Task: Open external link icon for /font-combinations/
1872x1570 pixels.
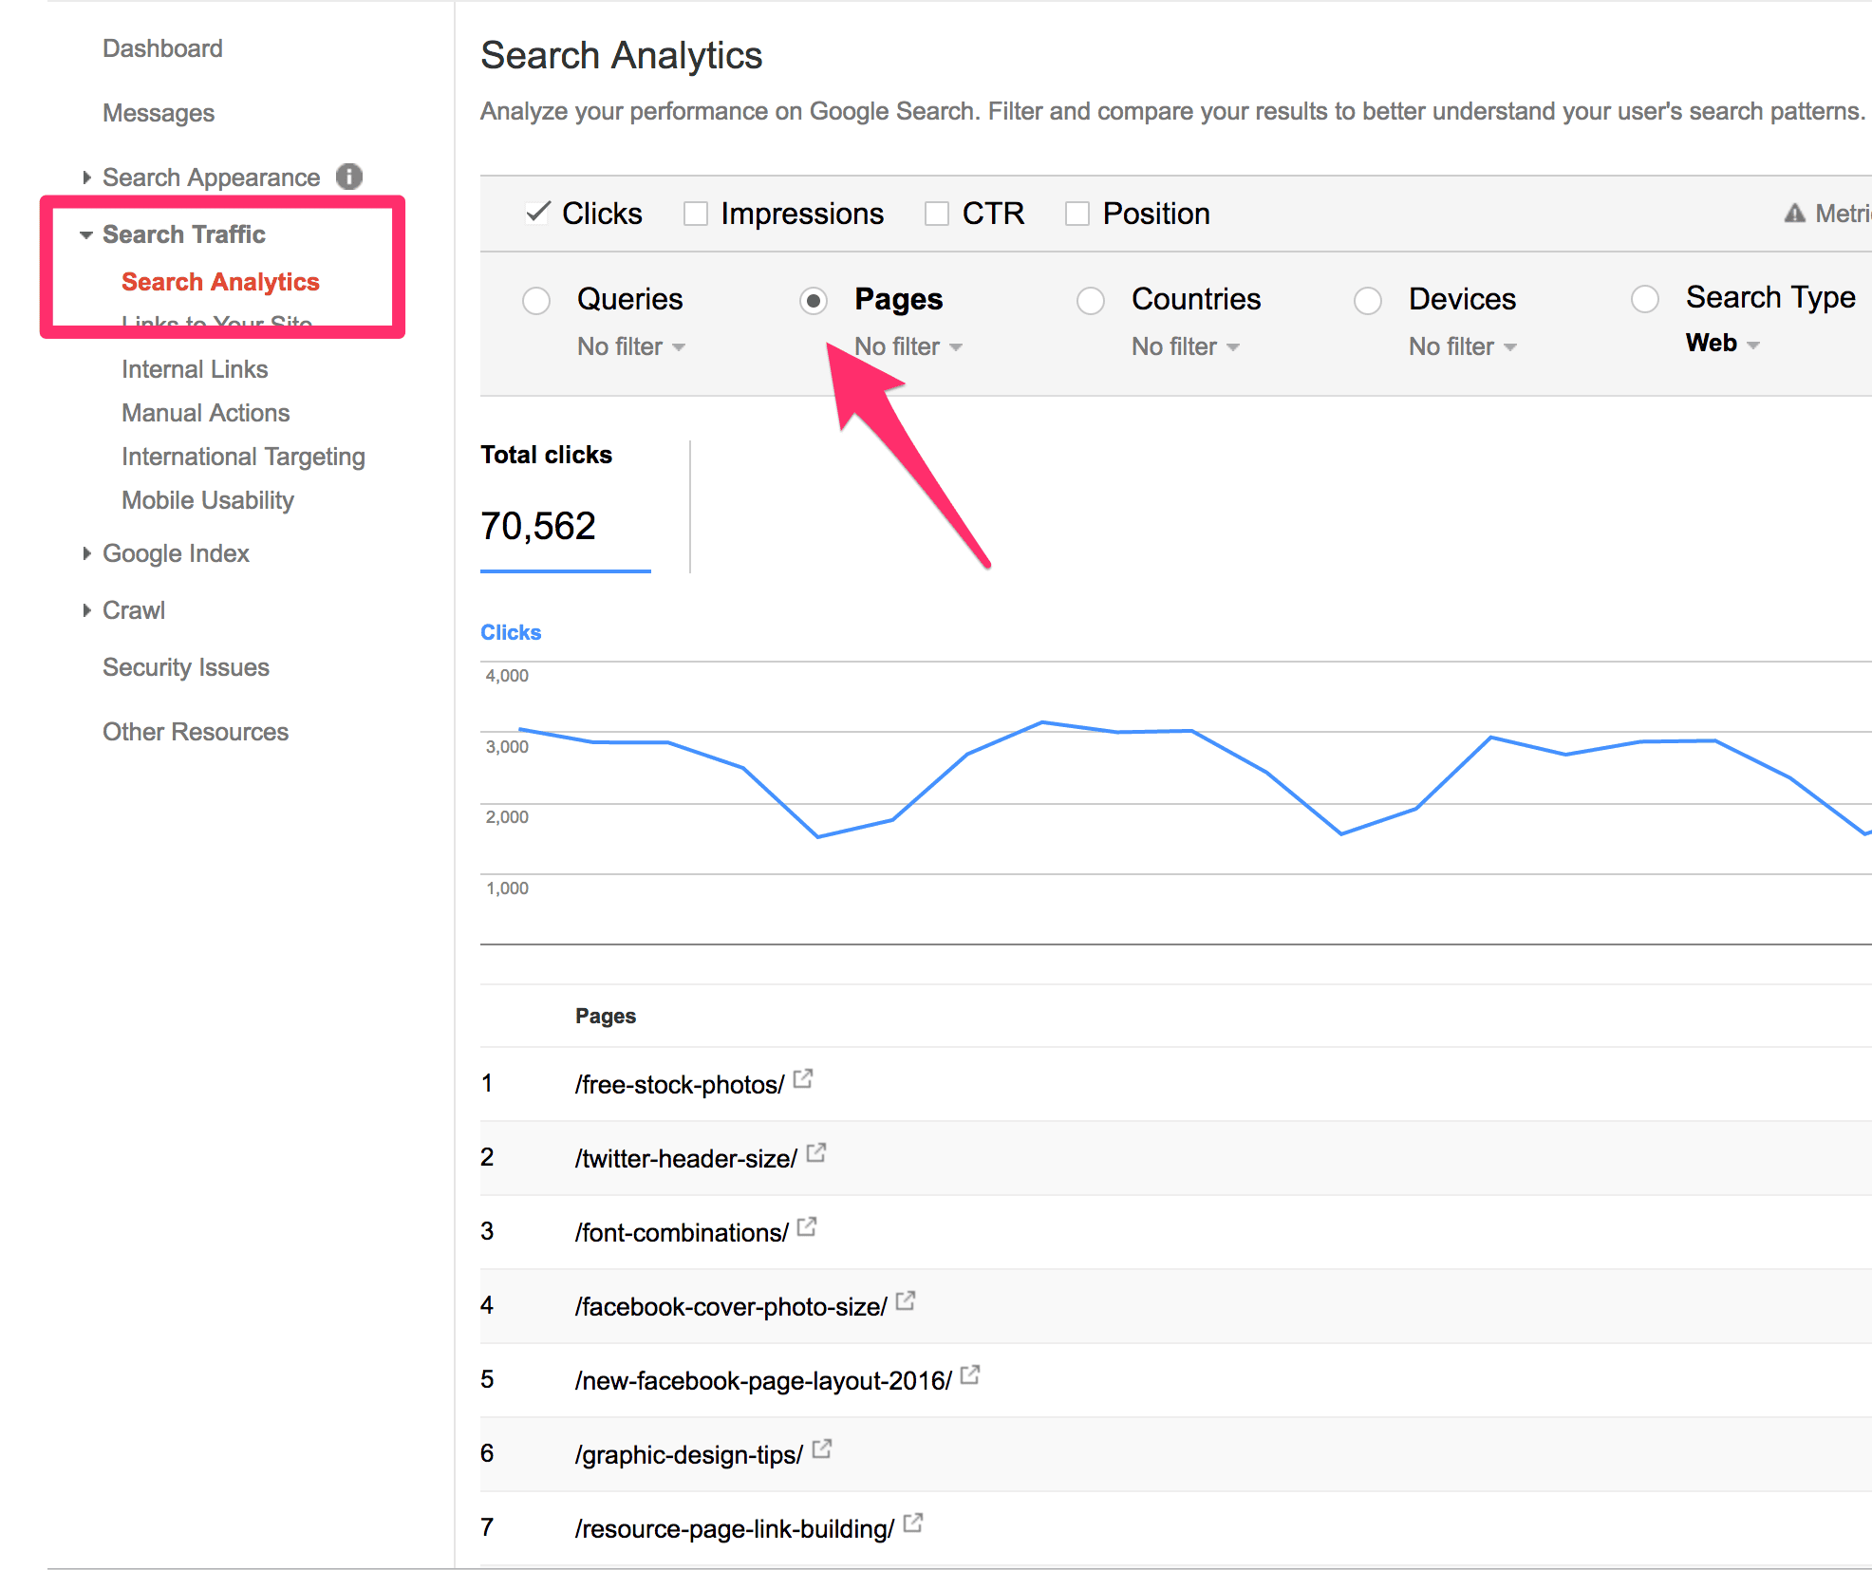Action: pyautogui.click(x=807, y=1227)
